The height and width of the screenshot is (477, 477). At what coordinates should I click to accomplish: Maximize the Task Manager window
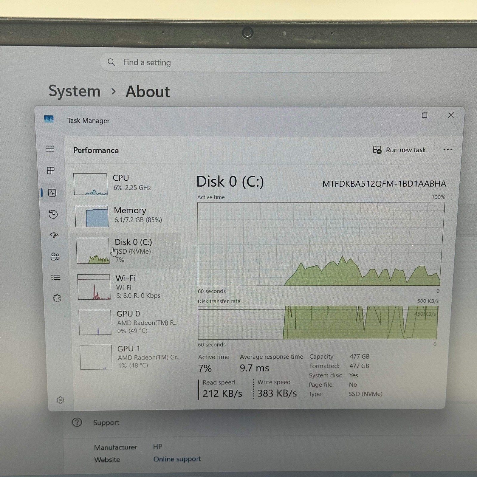pos(425,115)
